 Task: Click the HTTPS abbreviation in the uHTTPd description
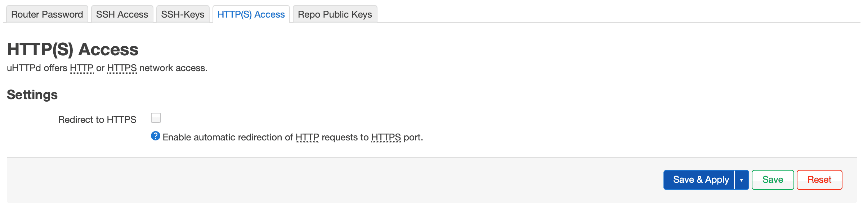(122, 68)
